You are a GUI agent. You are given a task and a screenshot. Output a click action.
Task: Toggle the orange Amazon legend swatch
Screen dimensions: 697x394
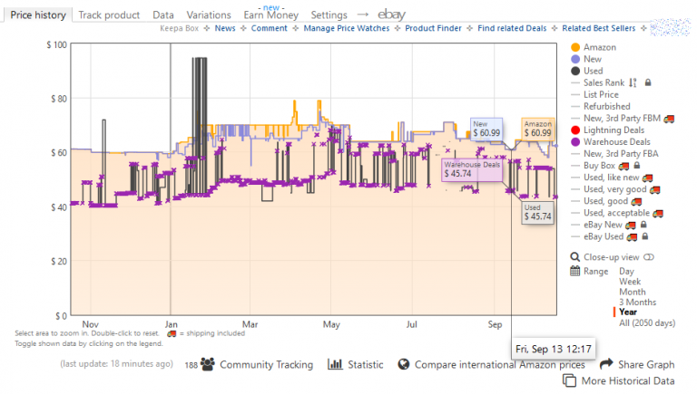575,47
